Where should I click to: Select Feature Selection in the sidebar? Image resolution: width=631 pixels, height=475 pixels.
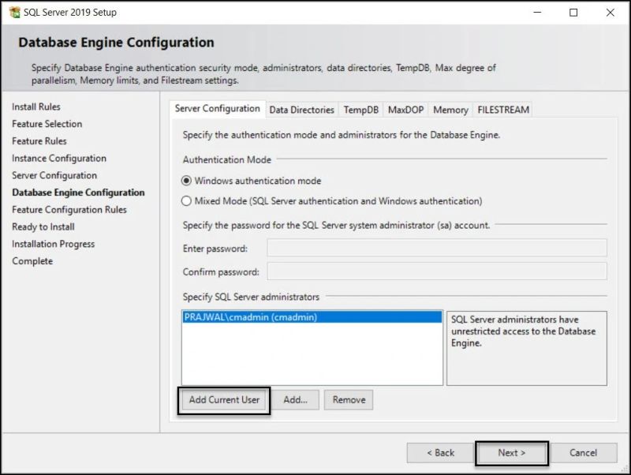pyautogui.click(x=47, y=124)
